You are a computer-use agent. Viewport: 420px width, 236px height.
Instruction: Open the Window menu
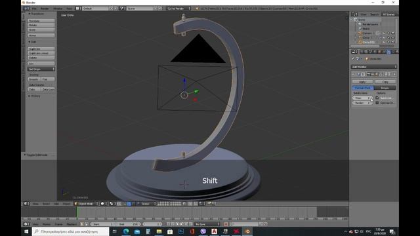point(58,9)
